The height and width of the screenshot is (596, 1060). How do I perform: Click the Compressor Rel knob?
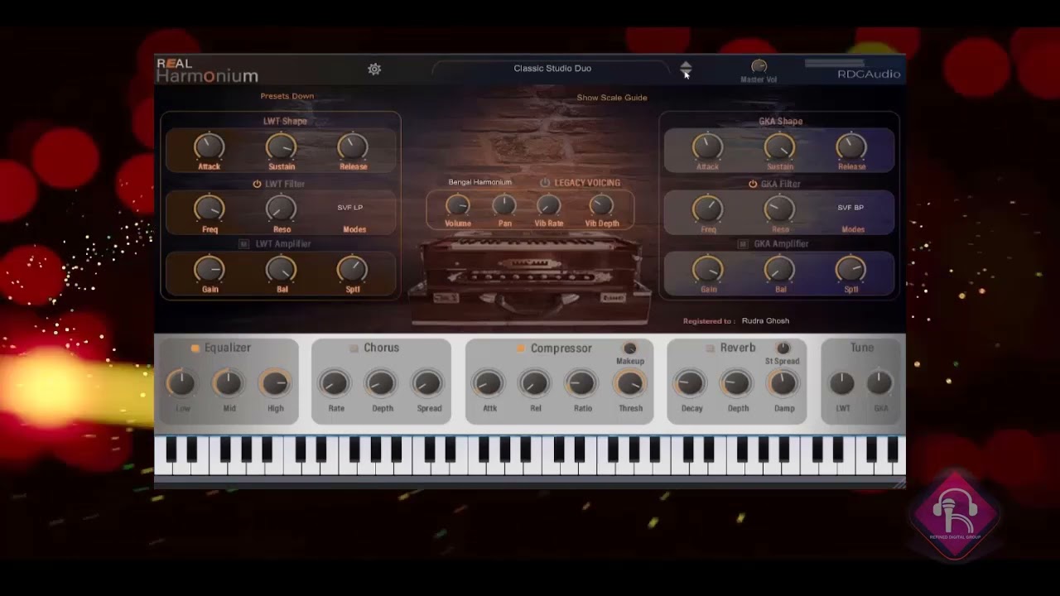pos(534,383)
